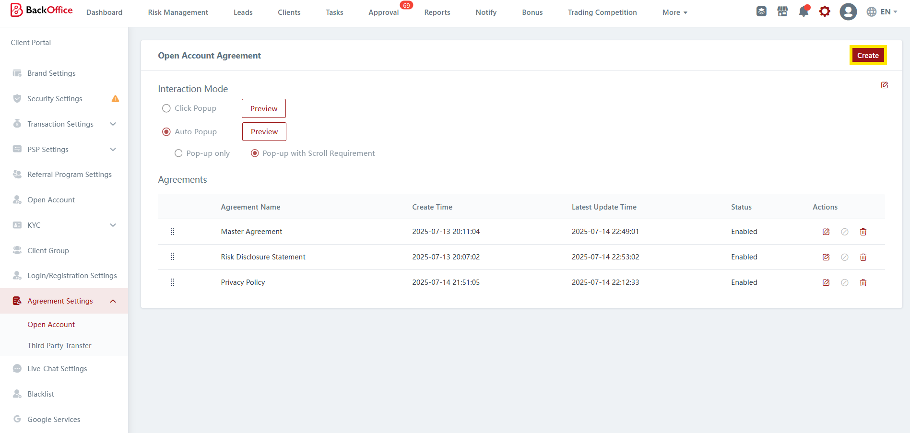Open the user profile avatar
910x433 pixels.
[848, 12]
